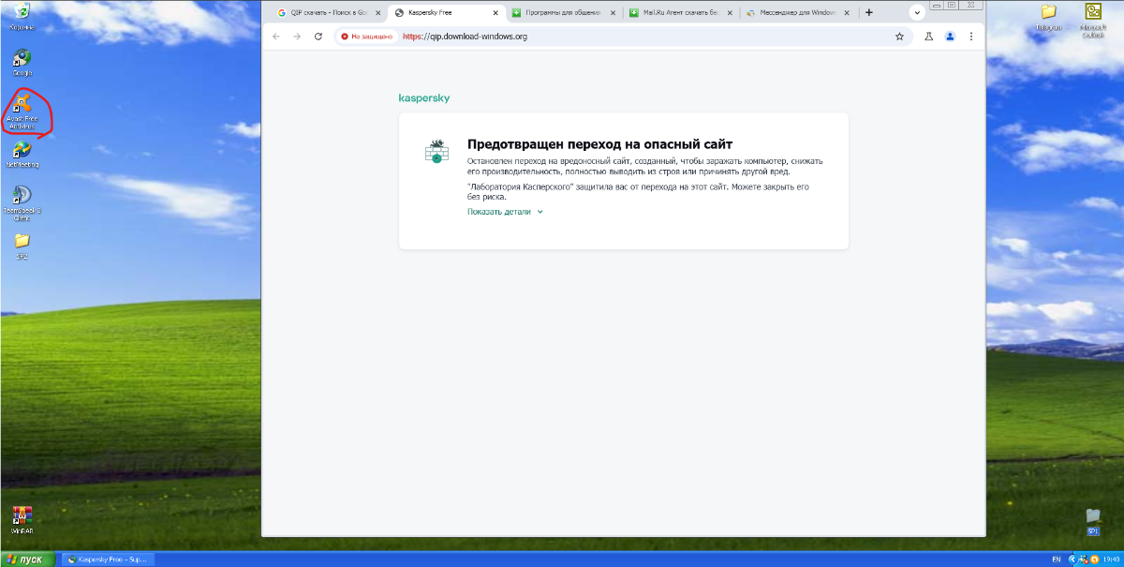The image size is (1124, 567).
Task: Open Avast Free Antivirus desktop shortcut
Action: point(21,110)
